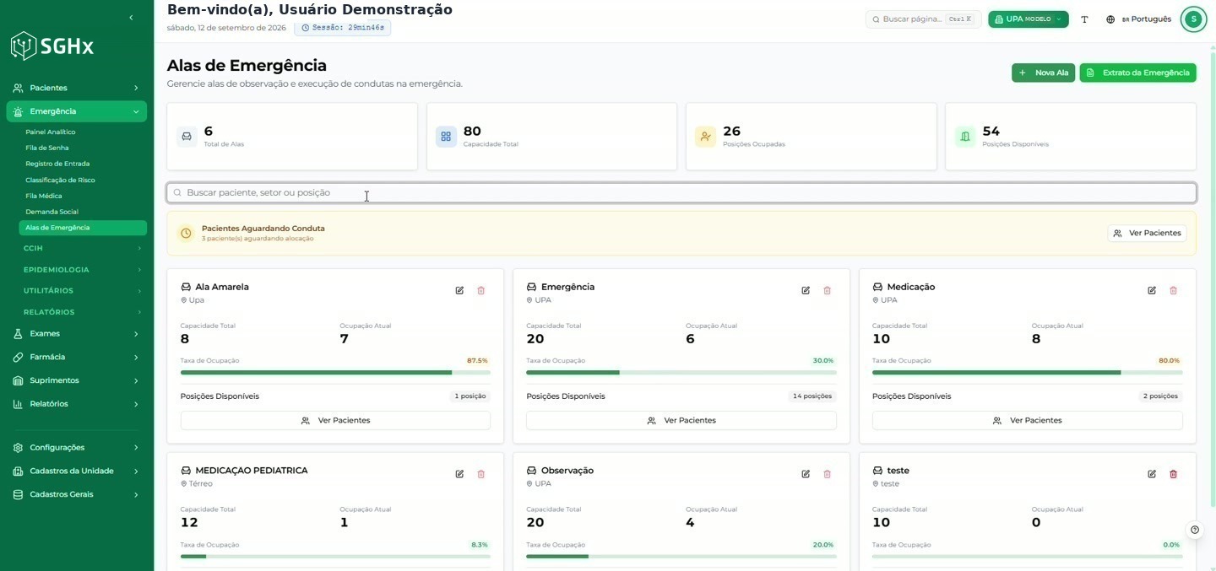Open the UPA unit selector dropdown

1028,19
